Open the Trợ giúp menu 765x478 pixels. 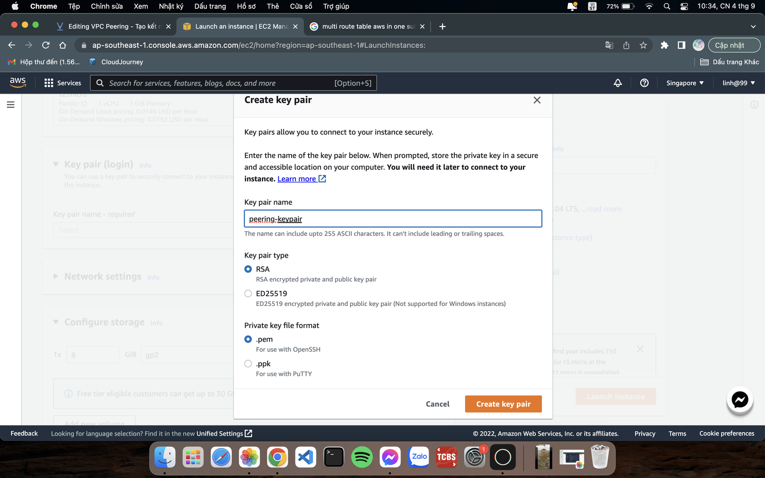point(336,6)
